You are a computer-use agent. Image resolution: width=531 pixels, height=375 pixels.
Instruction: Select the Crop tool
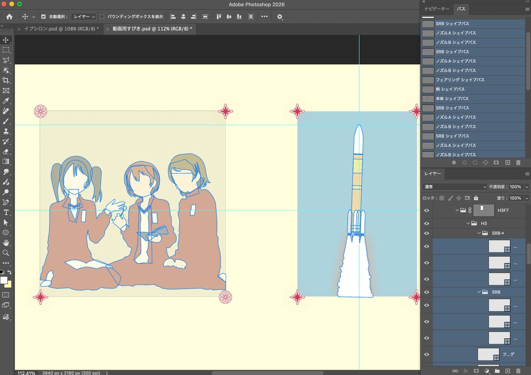coord(6,81)
